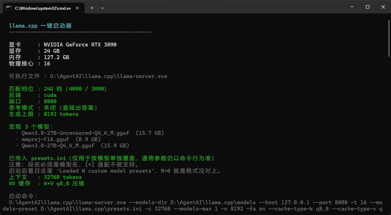This screenshot has height=215, width=391.
Task: Click 'NVIDIA GeForce RTX 3090' text
Action: (80, 45)
